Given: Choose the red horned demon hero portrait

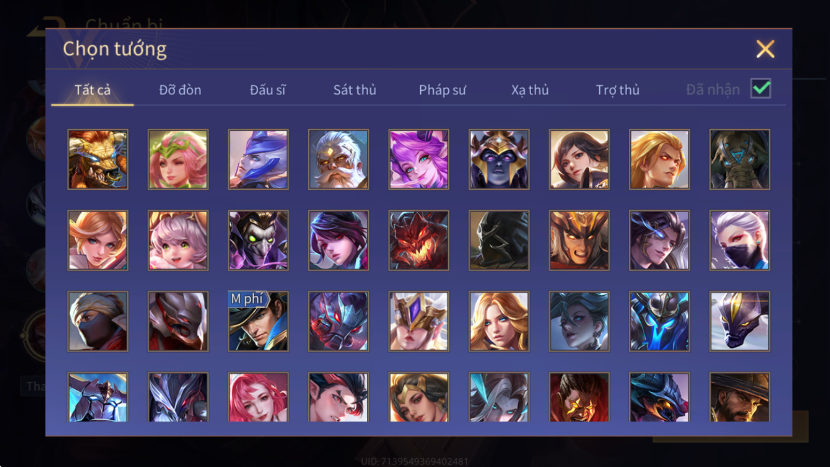Looking at the screenshot, I should click(419, 240).
